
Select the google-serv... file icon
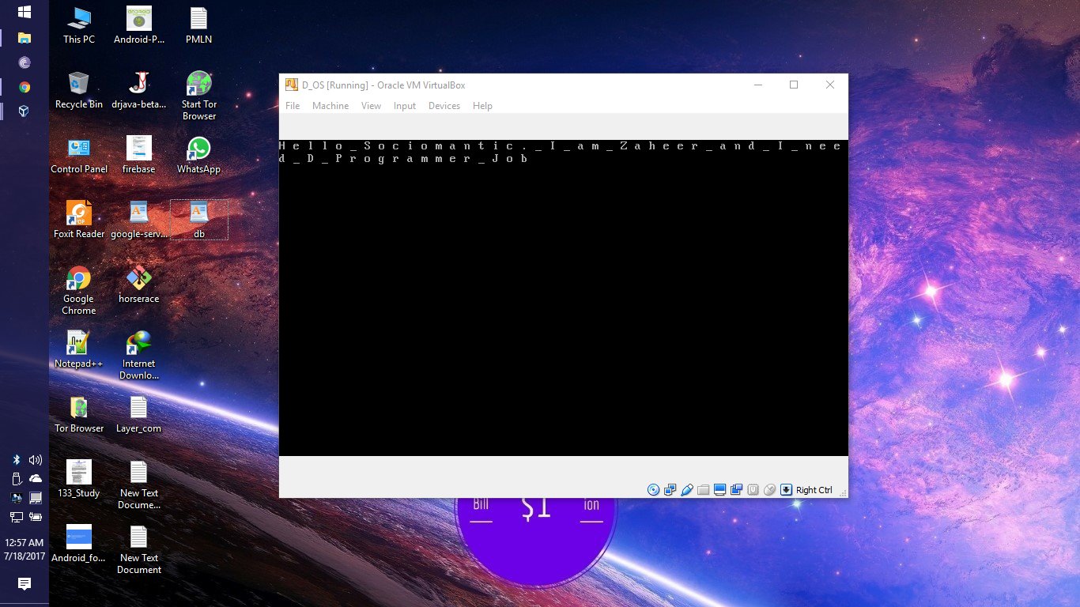(139, 220)
